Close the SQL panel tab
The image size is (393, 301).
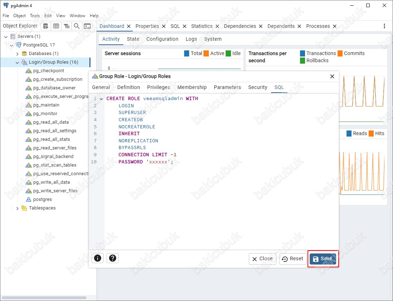(185, 26)
